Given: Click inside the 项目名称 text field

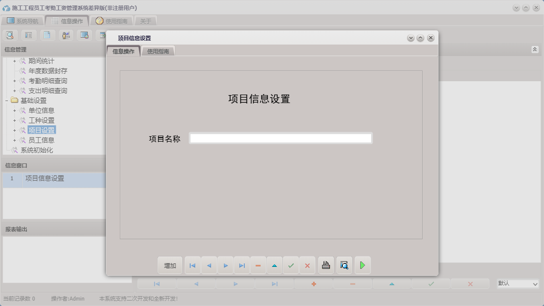Looking at the screenshot, I should [x=280, y=138].
